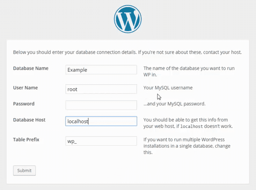
Task: Click the User Name label
Action: tap(25, 88)
